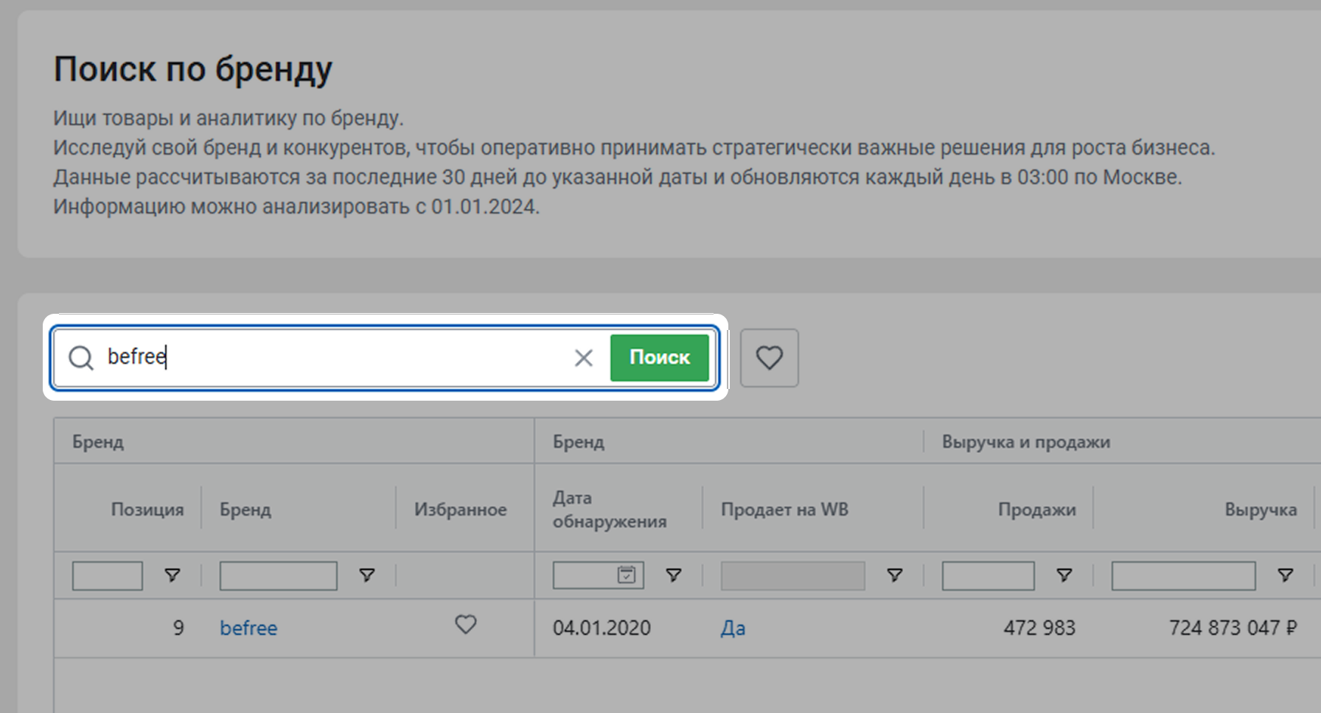The image size is (1321, 713).
Task: Click date cell 04.01.2020
Action: pos(602,628)
